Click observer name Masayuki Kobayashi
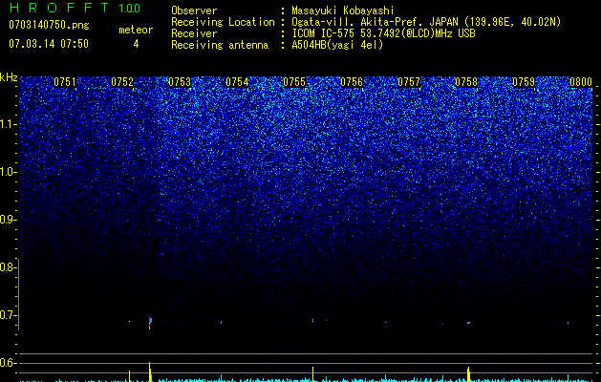 tap(343, 11)
